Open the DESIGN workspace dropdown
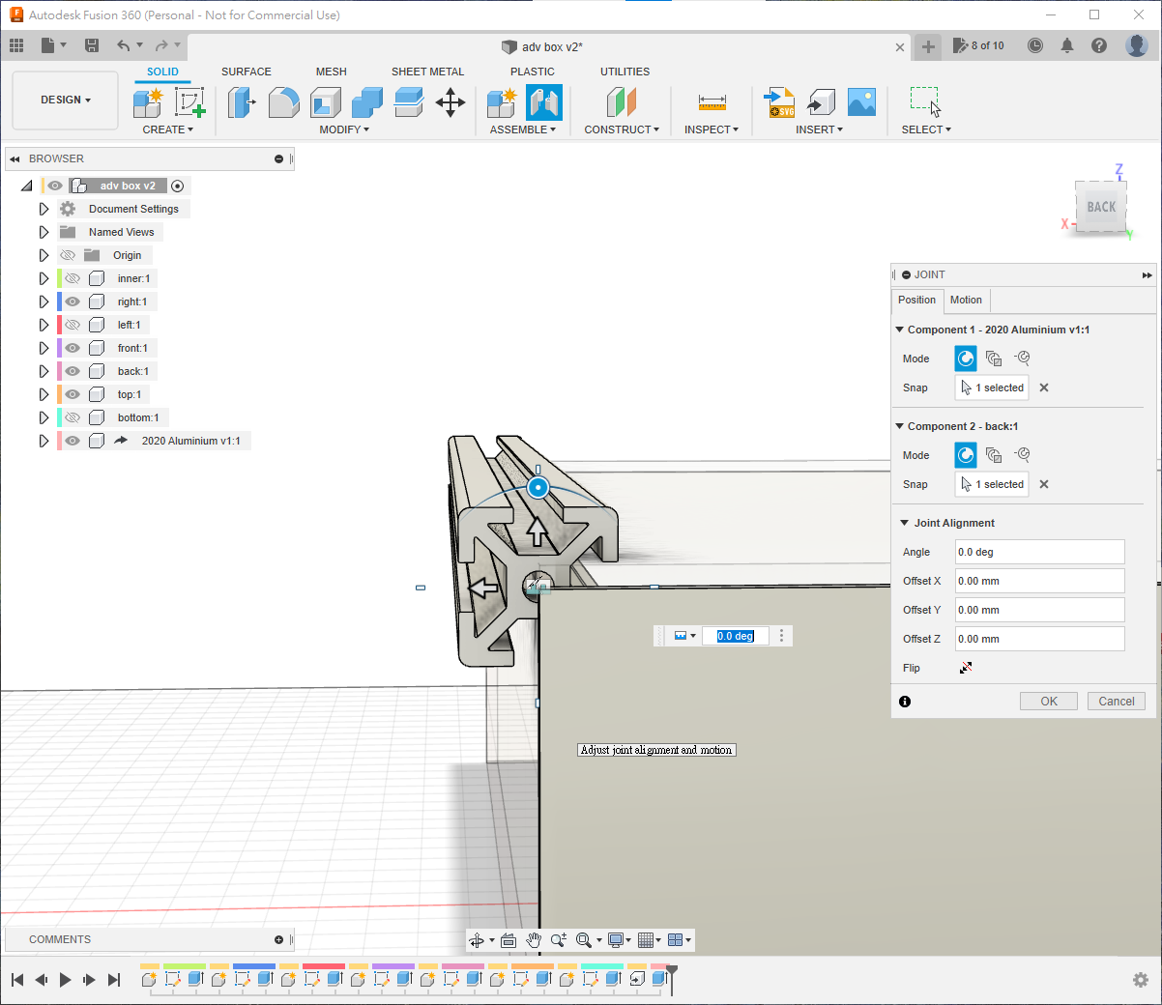 (66, 100)
